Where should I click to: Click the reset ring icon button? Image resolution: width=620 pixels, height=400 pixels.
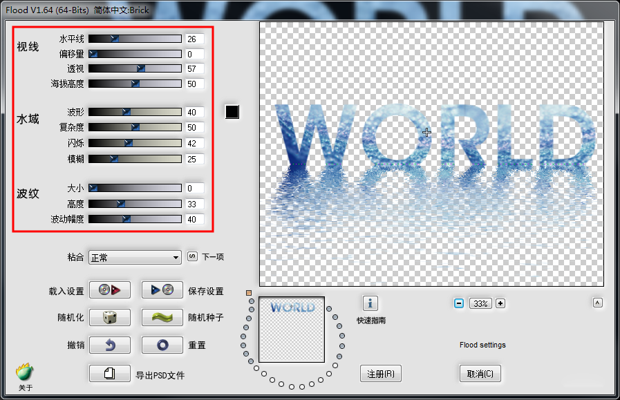[x=162, y=345]
